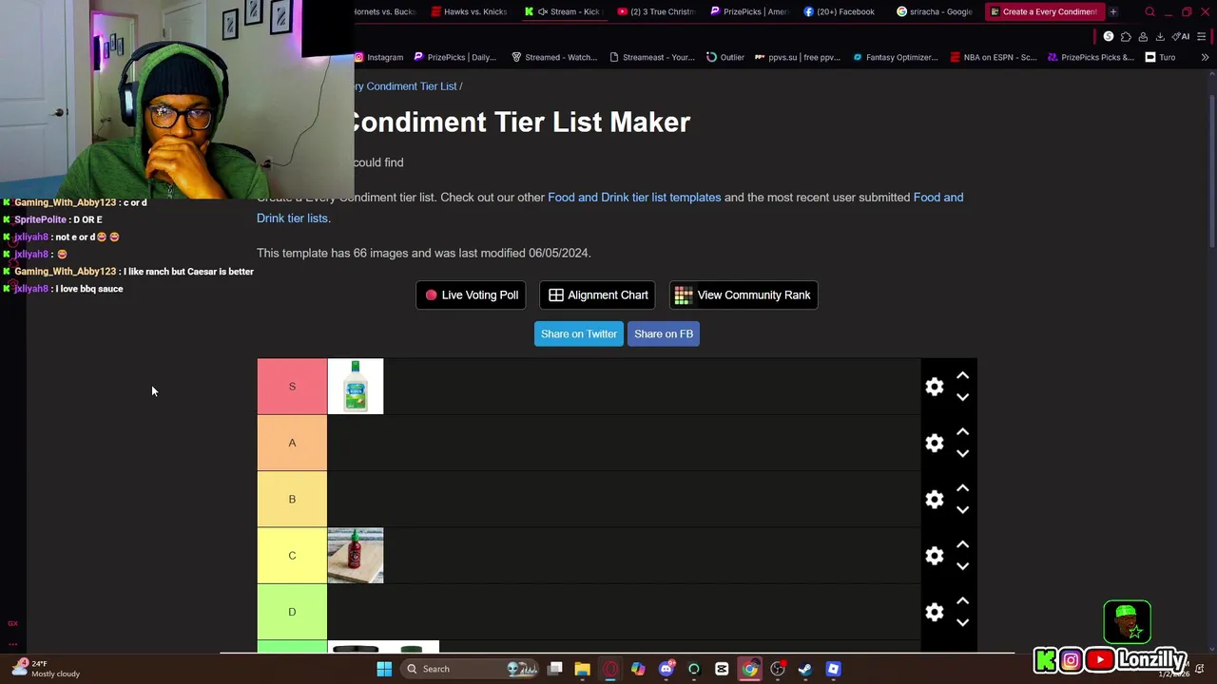Screen dimensions: 1217x684
Task: Switch to sriracha Google tab
Action: coord(936,11)
